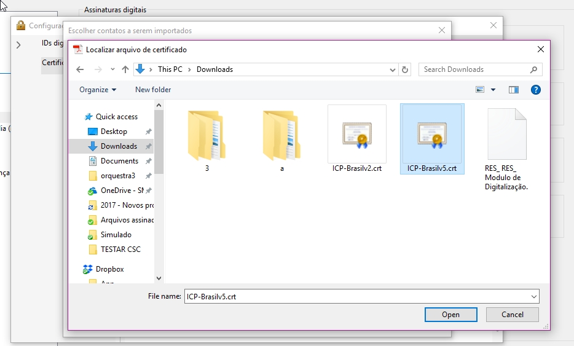Screen dimensions: 574x346
Task: Open the Organize dropdown menu
Action: click(98, 90)
